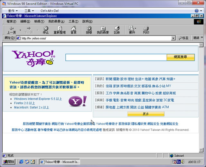Viewport: 206px width, 167px height.
Task: Click the 更多 more button
Action: pos(146,114)
